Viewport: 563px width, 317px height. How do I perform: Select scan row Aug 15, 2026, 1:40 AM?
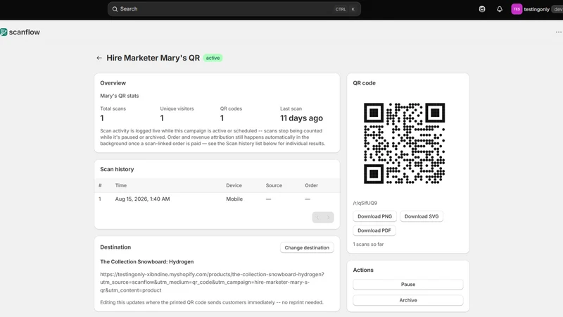(217, 199)
